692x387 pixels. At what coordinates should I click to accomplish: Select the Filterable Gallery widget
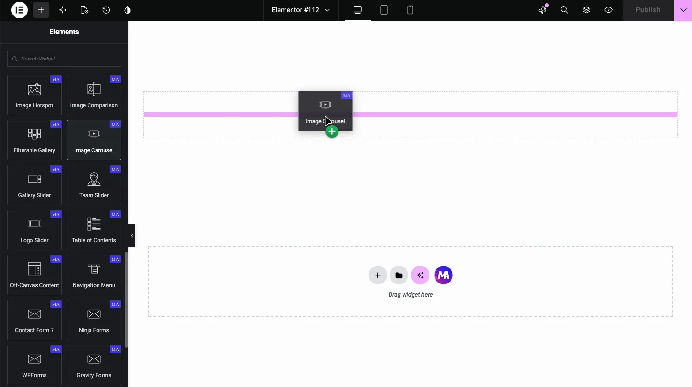click(x=34, y=140)
